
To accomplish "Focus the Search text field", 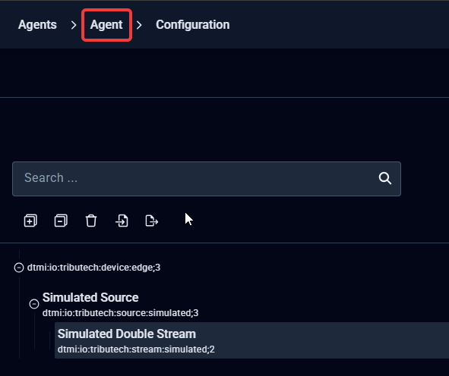I will click(207, 179).
